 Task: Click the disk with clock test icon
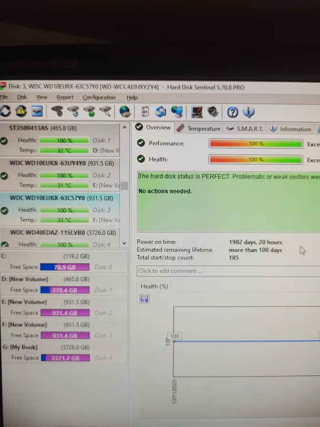(x=73, y=111)
